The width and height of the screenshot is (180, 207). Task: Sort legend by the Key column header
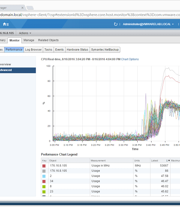44,161
